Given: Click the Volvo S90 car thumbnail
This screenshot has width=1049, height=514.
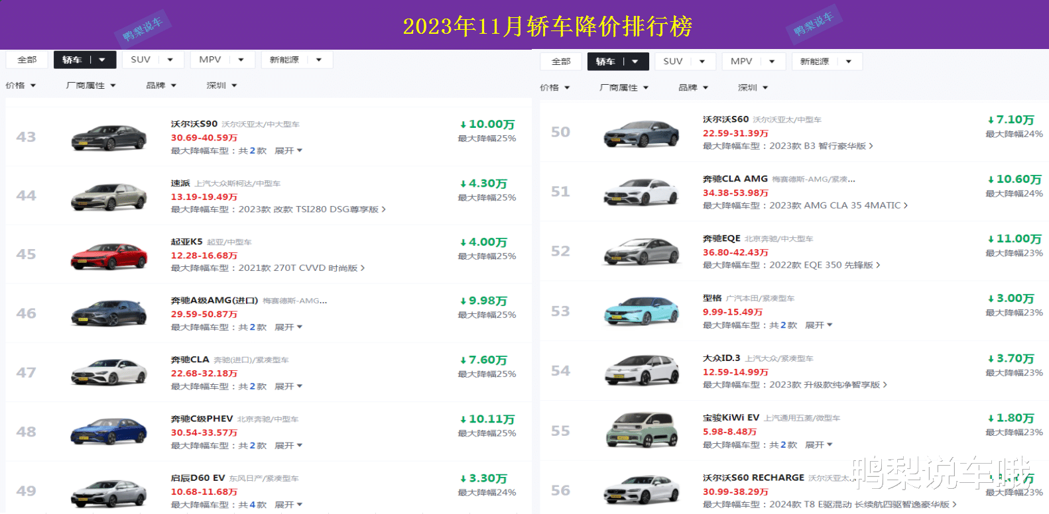Looking at the screenshot, I should click(109, 138).
